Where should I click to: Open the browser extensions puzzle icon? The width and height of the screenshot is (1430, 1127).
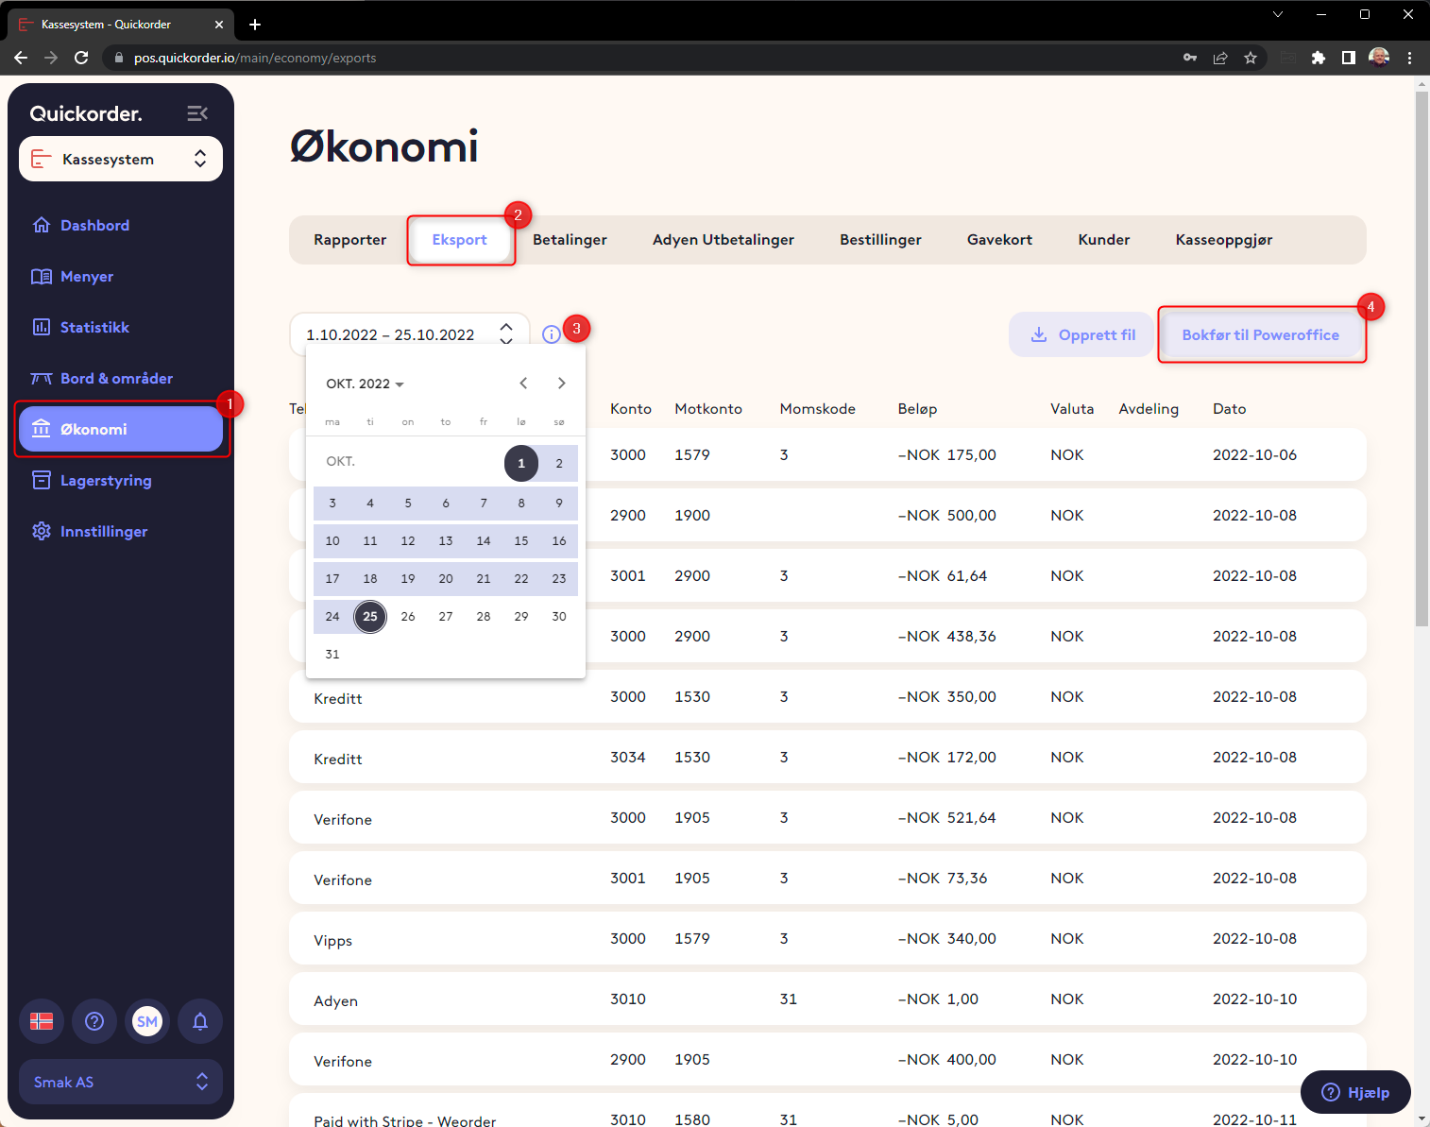pyautogui.click(x=1319, y=58)
